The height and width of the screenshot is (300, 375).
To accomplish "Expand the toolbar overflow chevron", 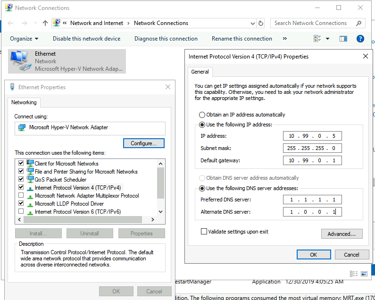I will tap(284, 39).
